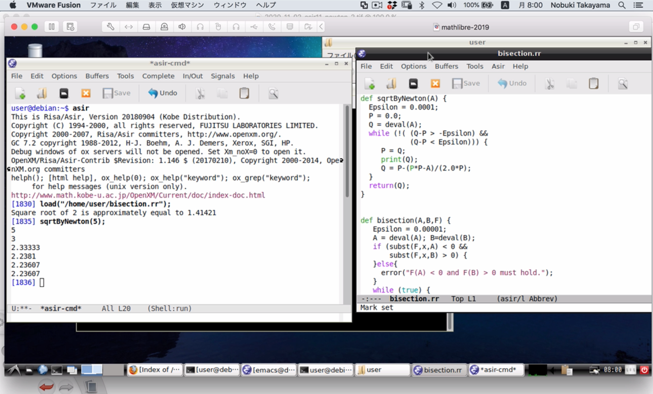Screen dimensions: 653x394
Task: Click VMware hard disk device icon
Action: click(x=146, y=27)
